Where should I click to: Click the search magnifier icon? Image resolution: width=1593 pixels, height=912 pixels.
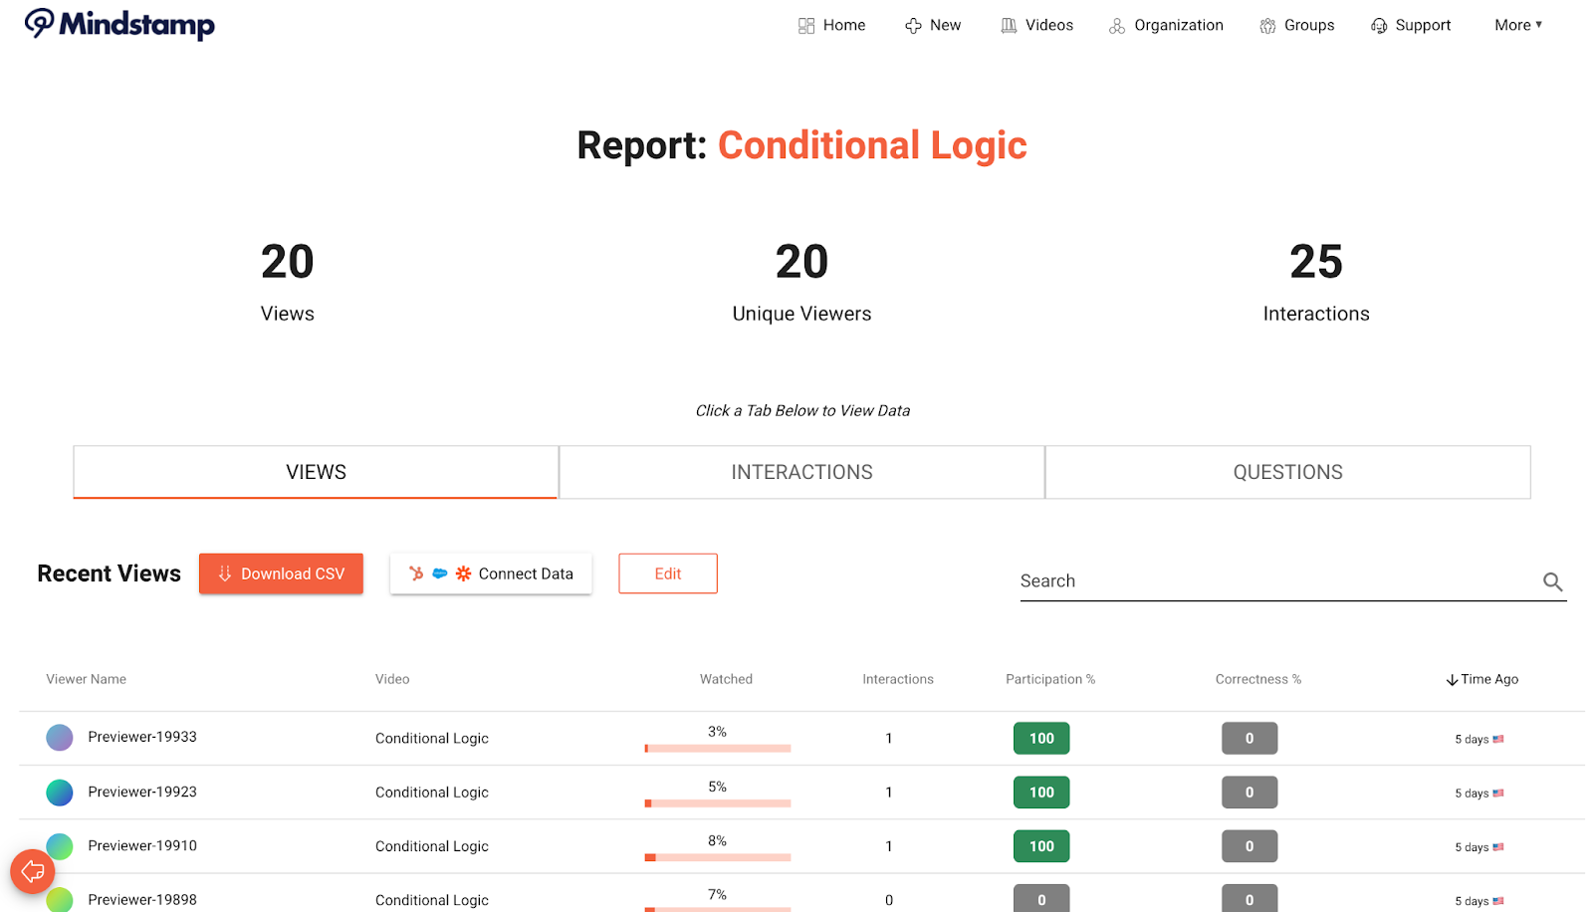1552,581
